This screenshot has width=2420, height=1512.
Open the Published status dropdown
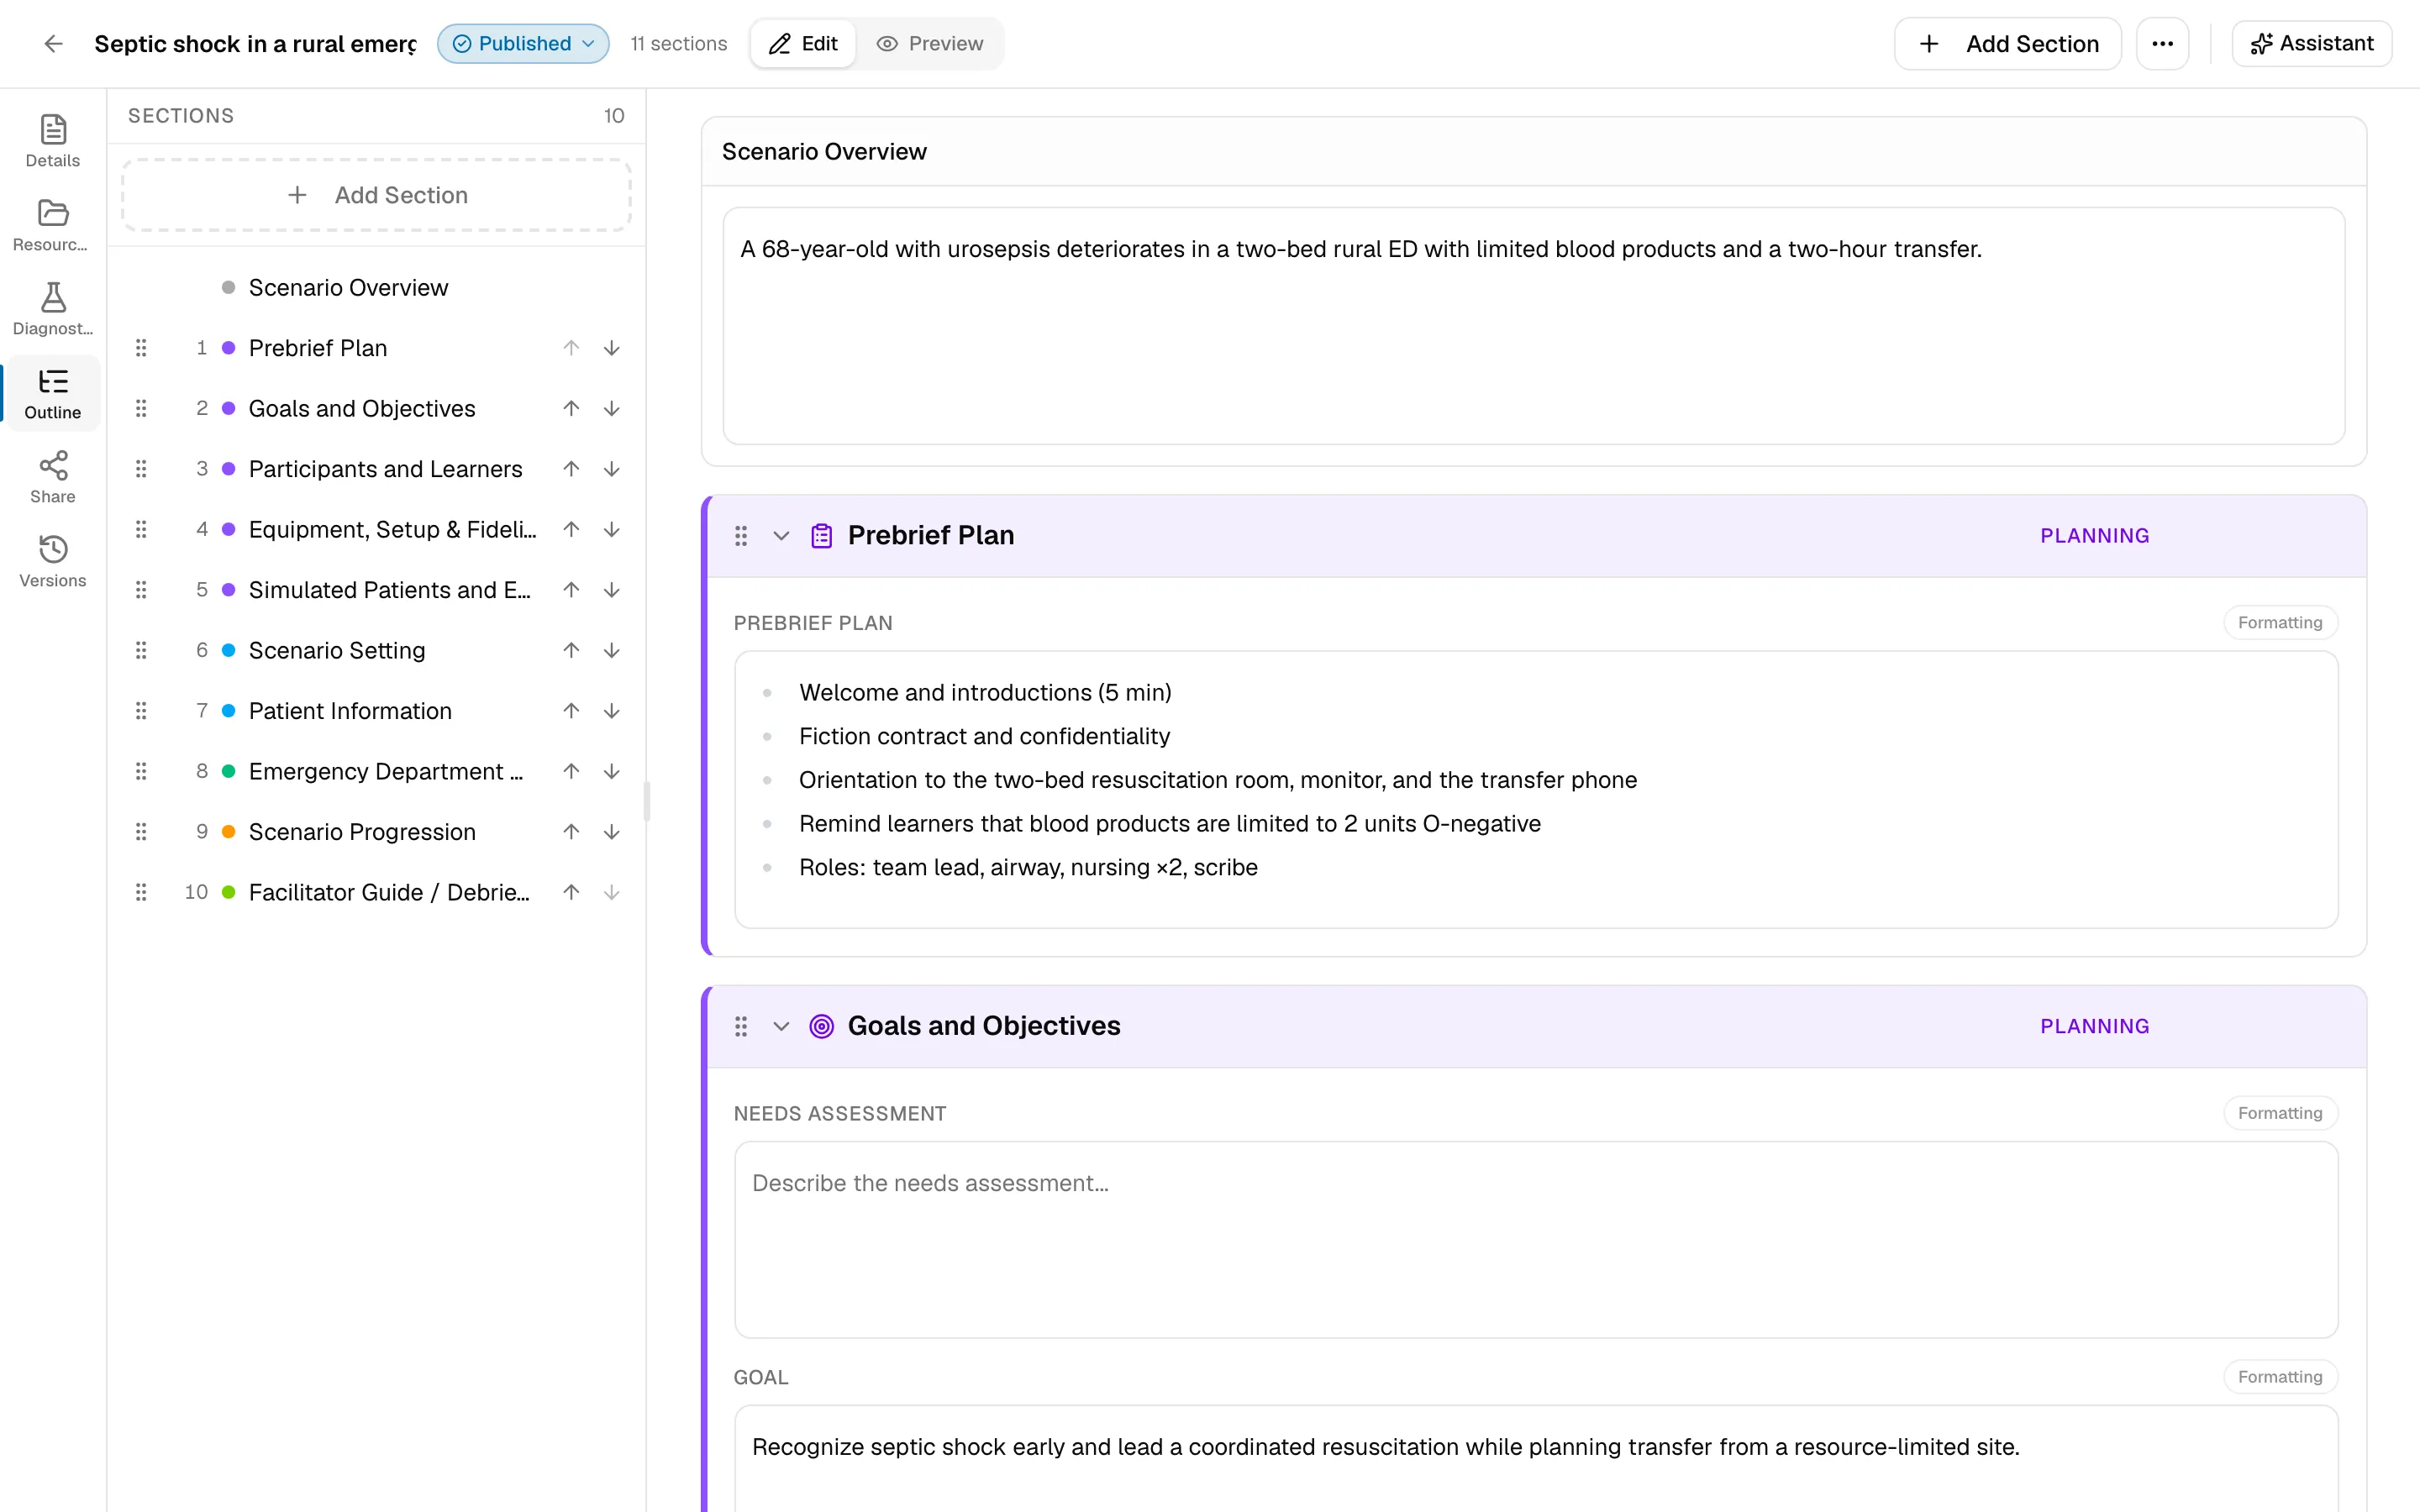click(523, 43)
